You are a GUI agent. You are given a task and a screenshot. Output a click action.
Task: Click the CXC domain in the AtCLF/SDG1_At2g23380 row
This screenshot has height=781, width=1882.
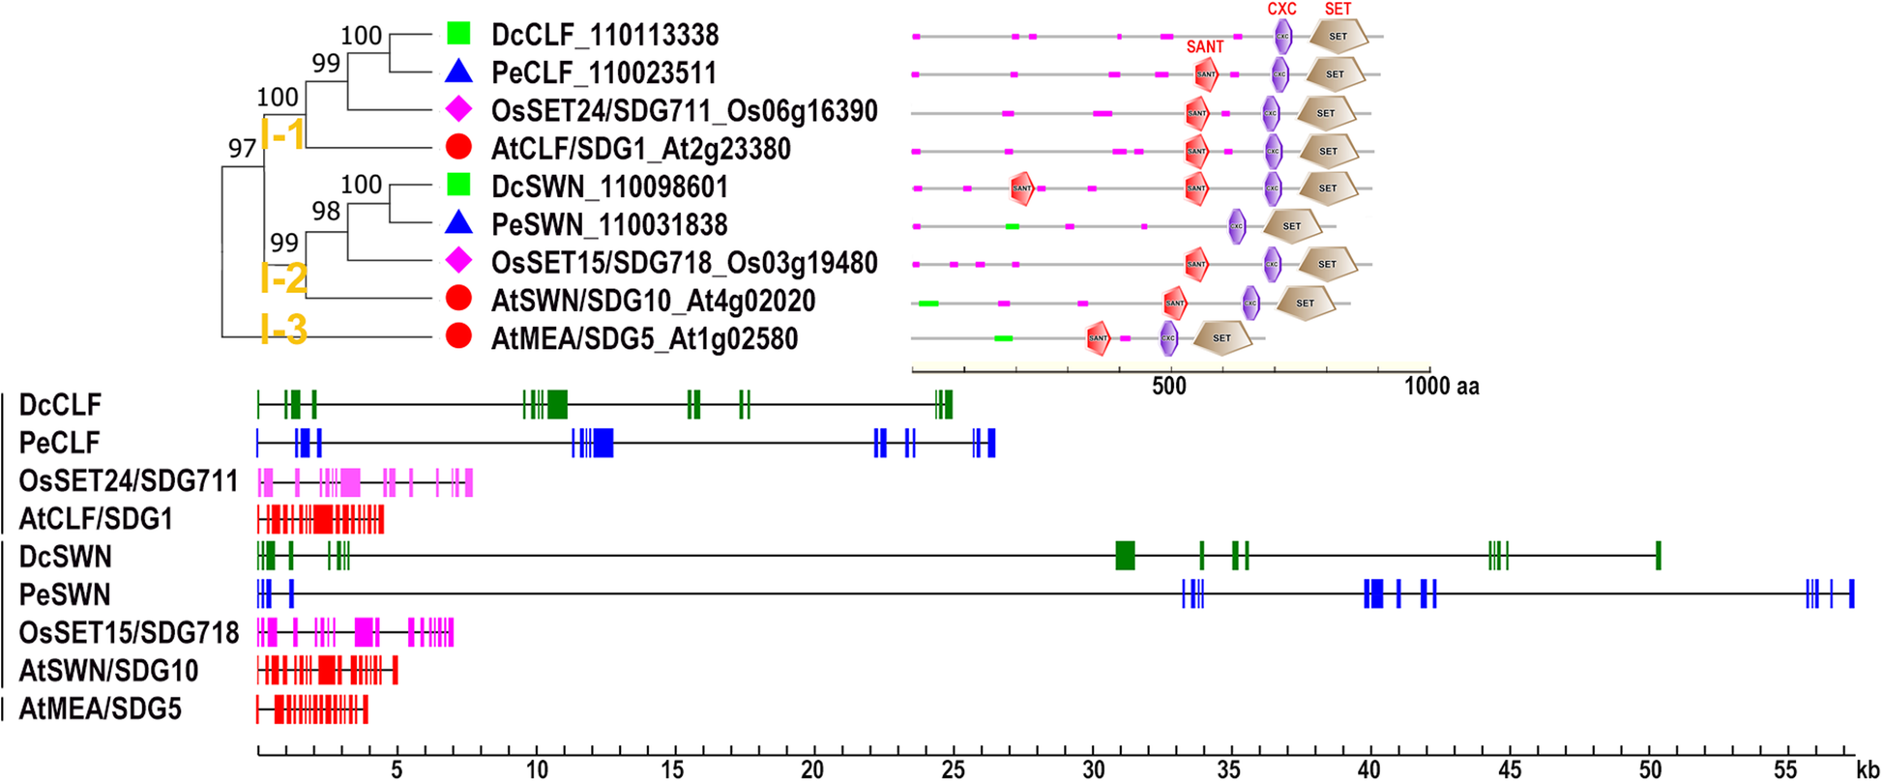1273,151
